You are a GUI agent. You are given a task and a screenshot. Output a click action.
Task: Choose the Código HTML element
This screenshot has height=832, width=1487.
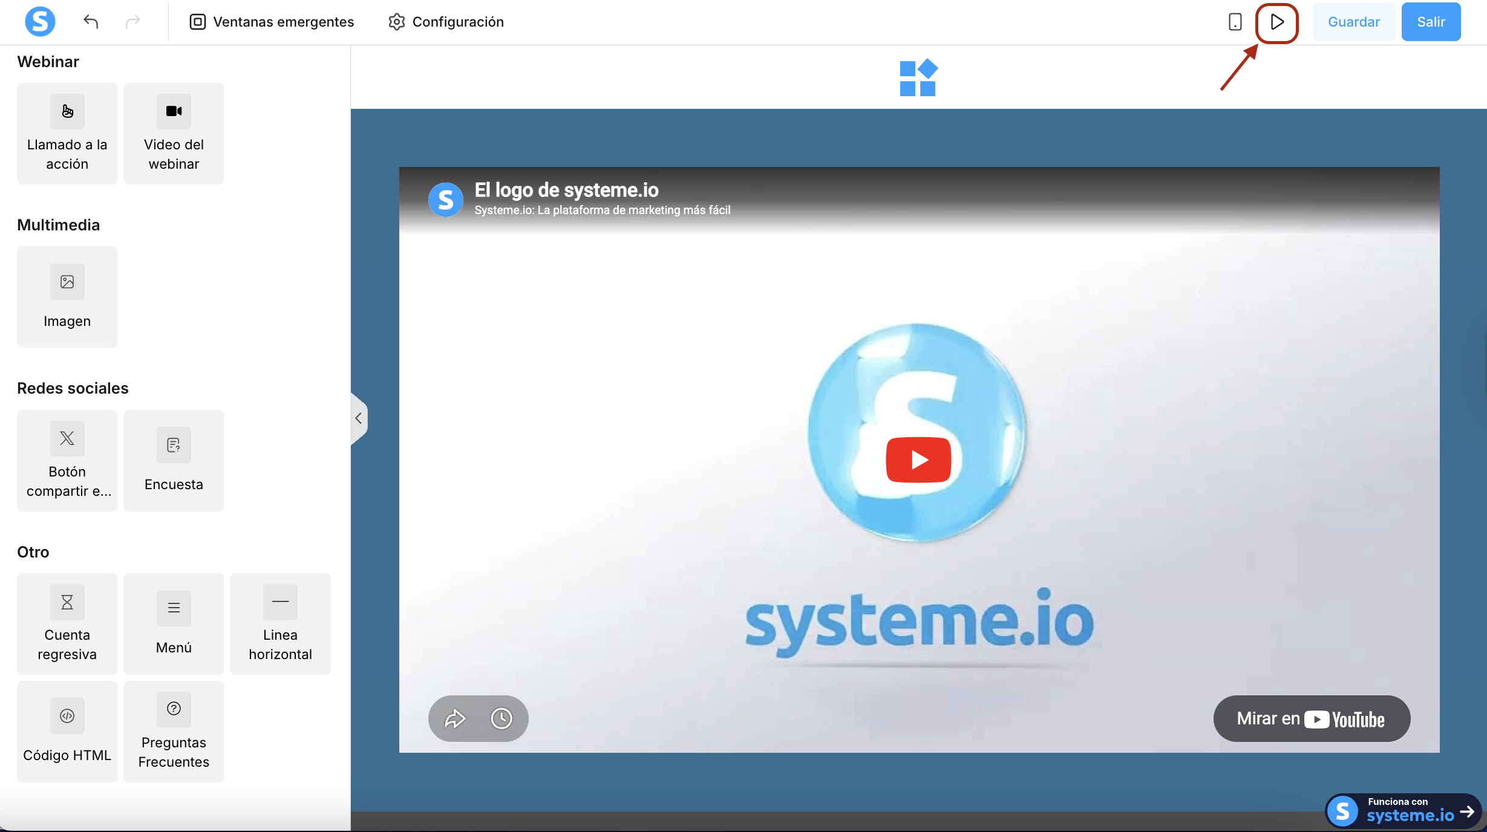[x=67, y=731]
